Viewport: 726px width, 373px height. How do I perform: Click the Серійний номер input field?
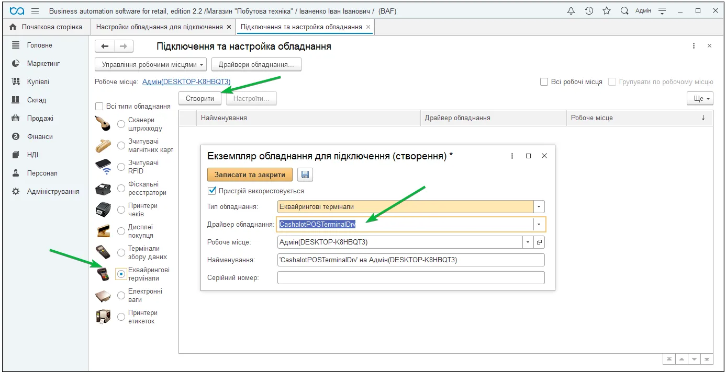(411, 278)
